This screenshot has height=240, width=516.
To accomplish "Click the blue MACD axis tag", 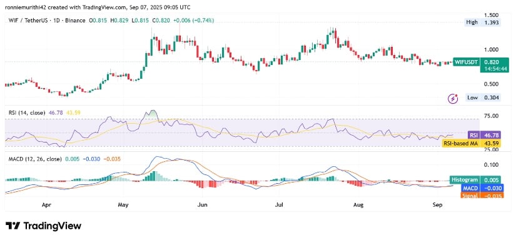I will (470, 188).
